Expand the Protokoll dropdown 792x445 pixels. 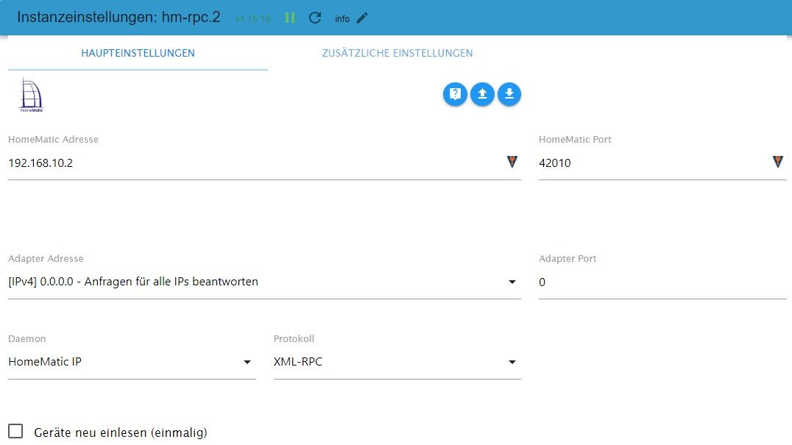coord(397,362)
